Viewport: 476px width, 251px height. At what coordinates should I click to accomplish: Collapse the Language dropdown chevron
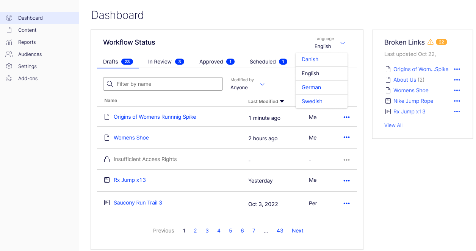pyautogui.click(x=343, y=43)
